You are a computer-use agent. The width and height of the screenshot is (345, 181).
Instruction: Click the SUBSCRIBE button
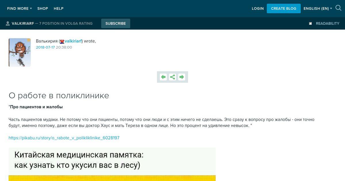click(x=116, y=24)
